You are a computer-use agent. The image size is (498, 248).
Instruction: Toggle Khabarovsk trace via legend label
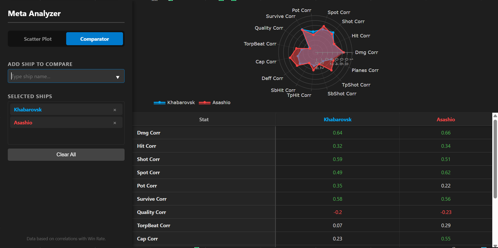click(x=181, y=103)
